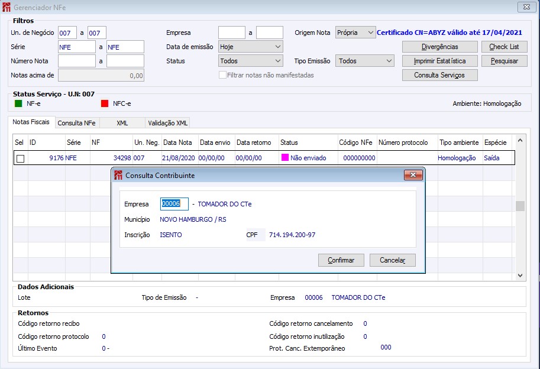Click the green NF-e status indicator

tap(18, 103)
